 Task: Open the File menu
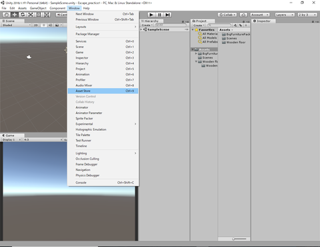(x=4, y=8)
